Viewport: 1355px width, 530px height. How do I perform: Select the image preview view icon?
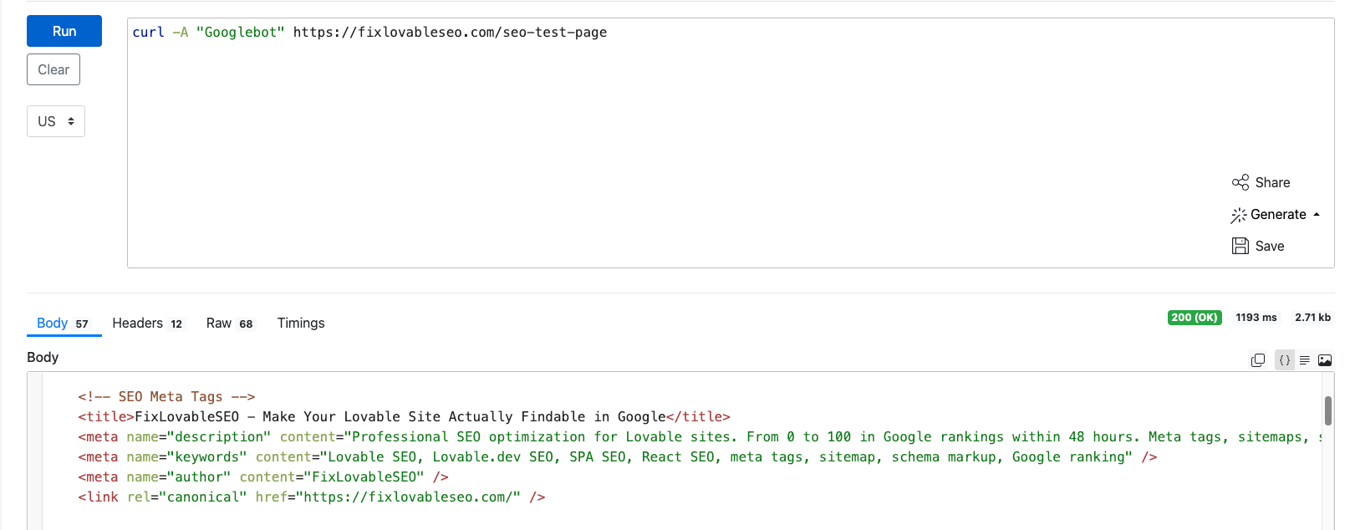click(x=1325, y=360)
